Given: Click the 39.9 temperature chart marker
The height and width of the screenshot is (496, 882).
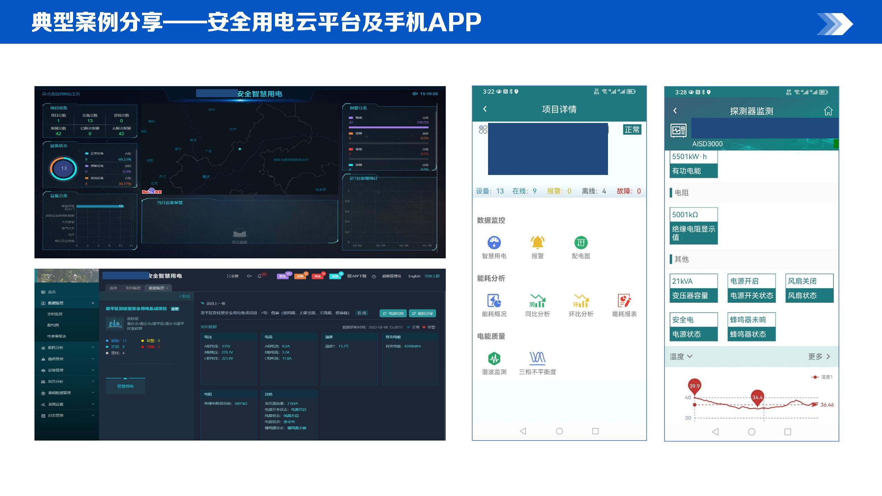Looking at the screenshot, I should click(x=694, y=386).
